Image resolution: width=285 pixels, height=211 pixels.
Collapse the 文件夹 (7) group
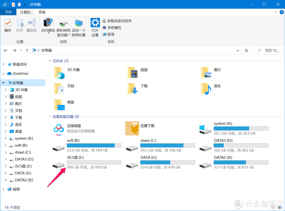point(50,61)
